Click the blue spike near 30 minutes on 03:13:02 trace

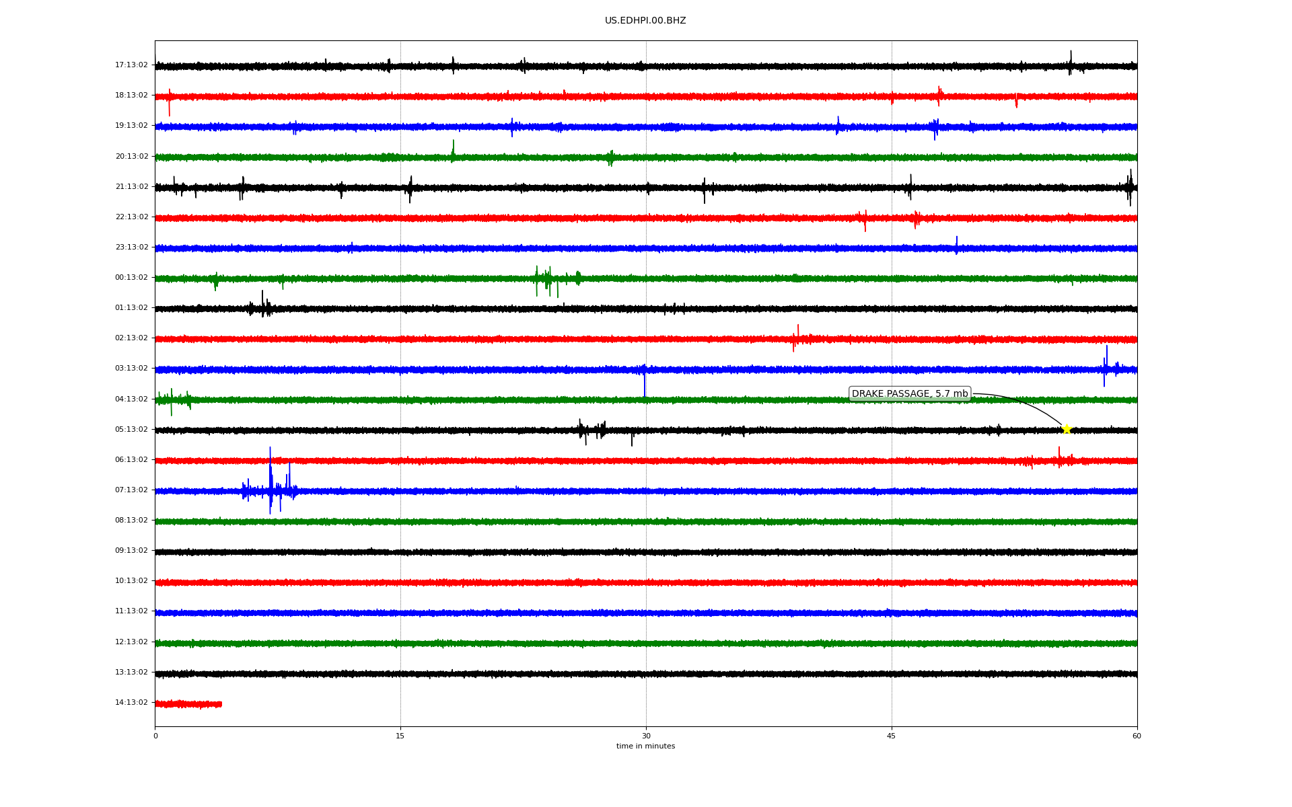tap(645, 381)
